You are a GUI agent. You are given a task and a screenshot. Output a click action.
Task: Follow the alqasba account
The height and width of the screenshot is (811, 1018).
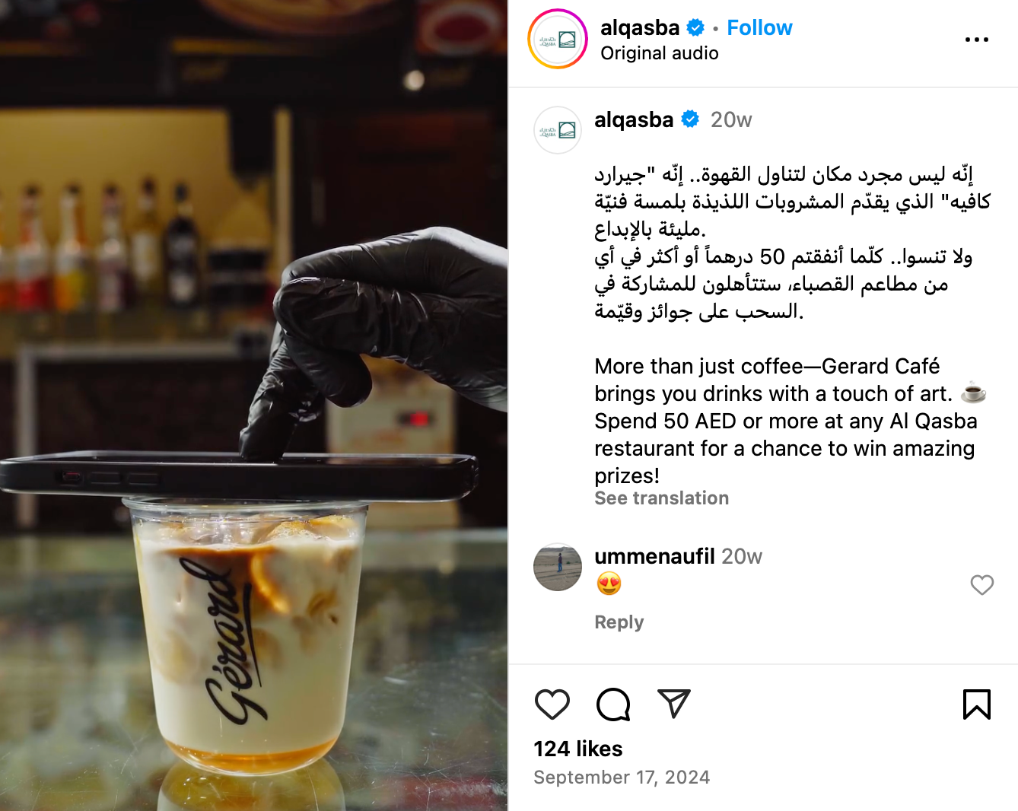[759, 28]
